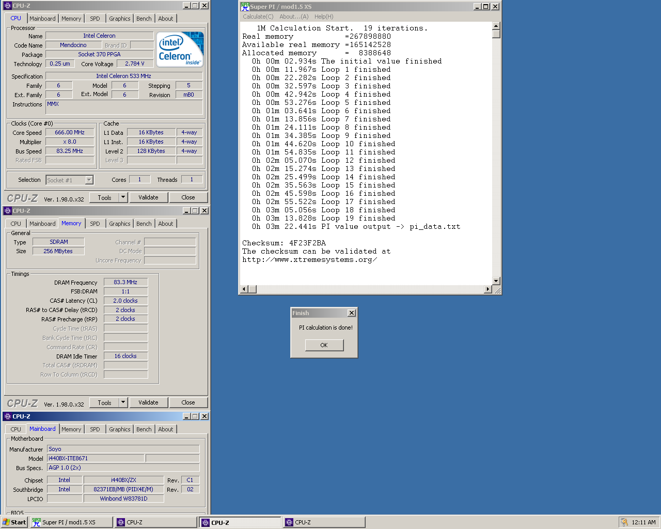Click Super PI vertical scrollbar up arrow
The width and height of the screenshot is (661, 529).
coord(496,26)
